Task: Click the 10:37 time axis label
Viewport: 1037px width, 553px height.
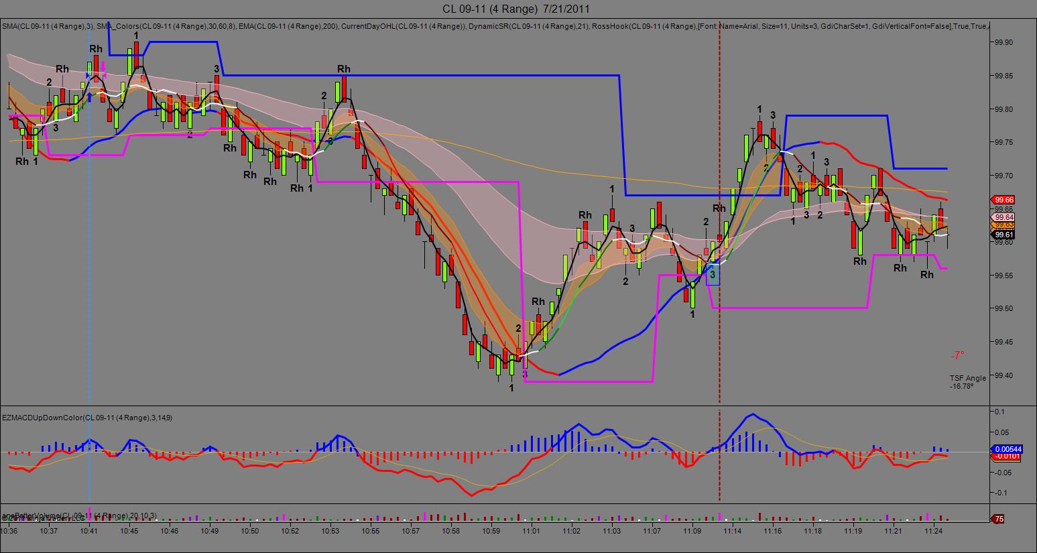Action: click(x=49, y=531)
